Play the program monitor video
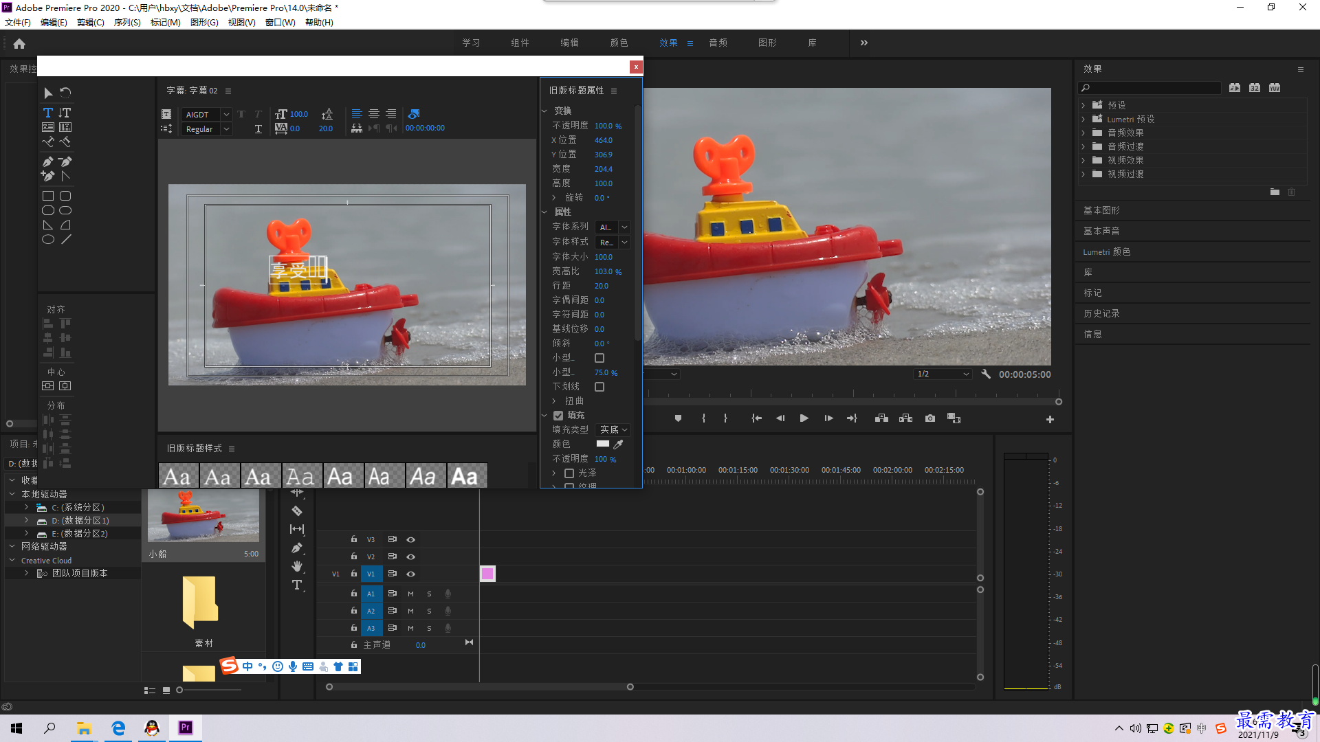The height and width of the screenshot is (742, 1320). 804,418
